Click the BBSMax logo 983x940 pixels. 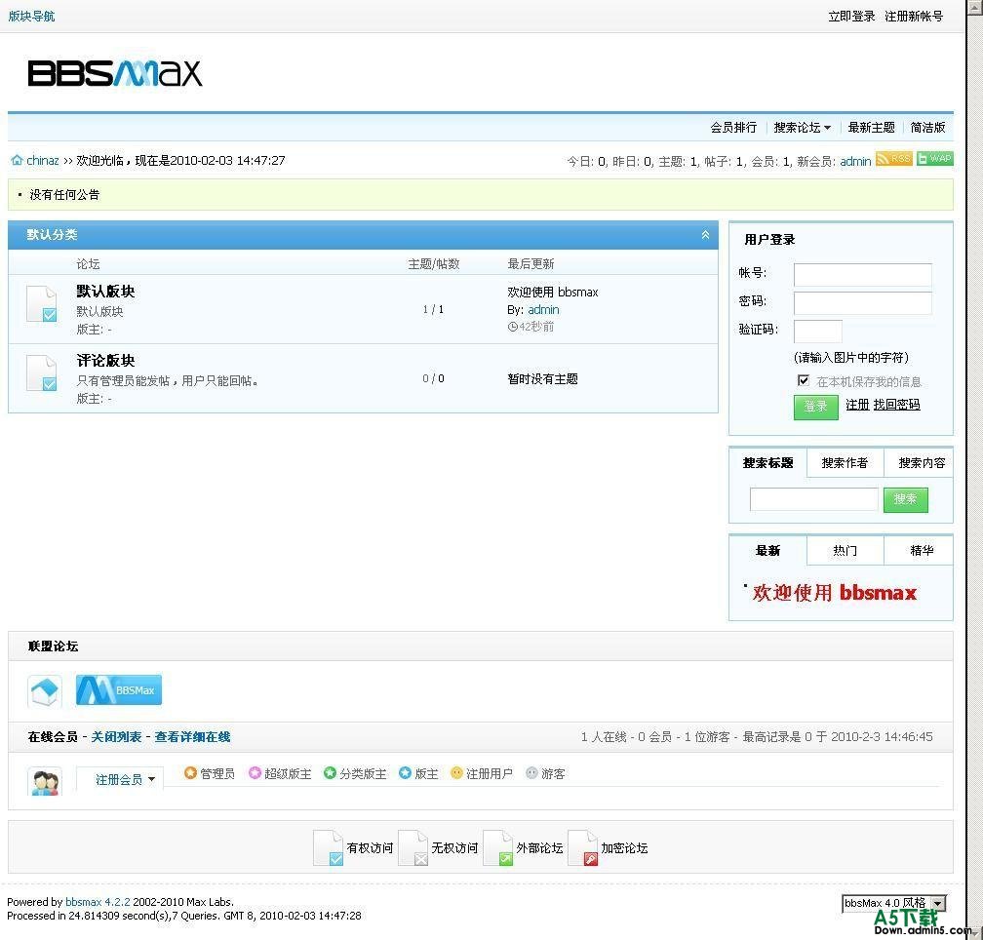pyautogui.click(x=115, y=73)
